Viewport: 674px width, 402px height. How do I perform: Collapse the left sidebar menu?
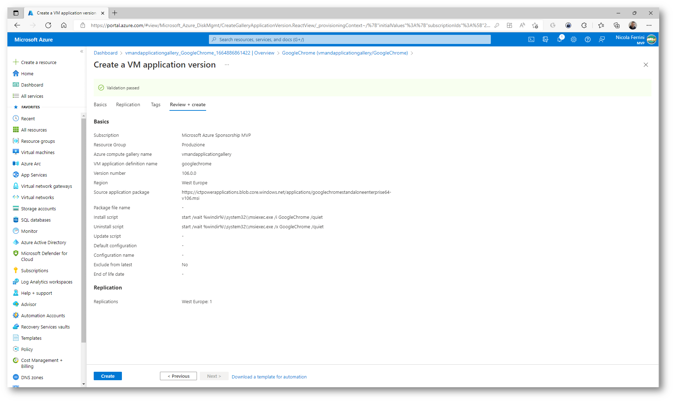[82, 51]
